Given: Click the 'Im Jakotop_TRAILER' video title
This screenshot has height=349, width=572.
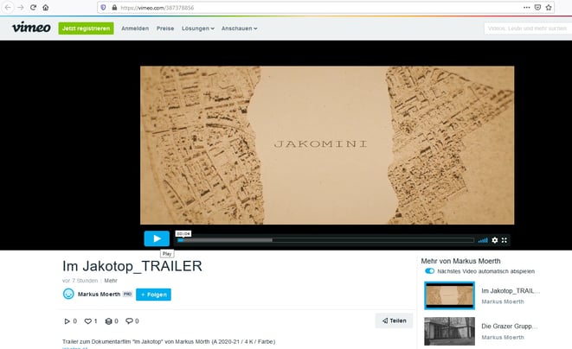Looking at the screenshot, I should pyautogui.click(x=132, y=266).
